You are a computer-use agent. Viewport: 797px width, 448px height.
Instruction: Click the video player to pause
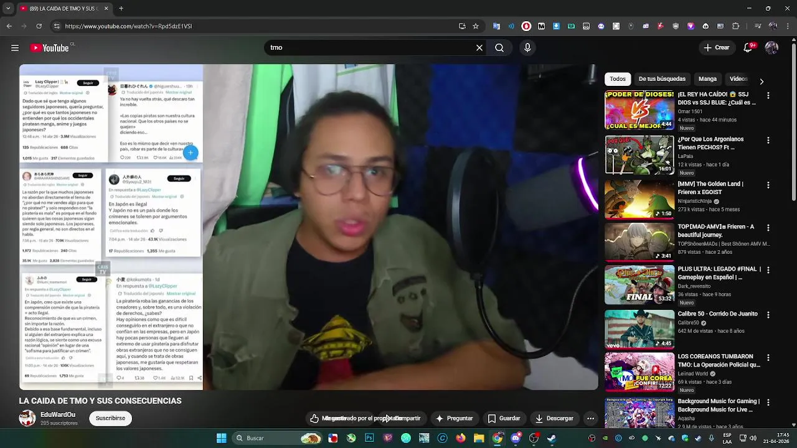(309, 227)
